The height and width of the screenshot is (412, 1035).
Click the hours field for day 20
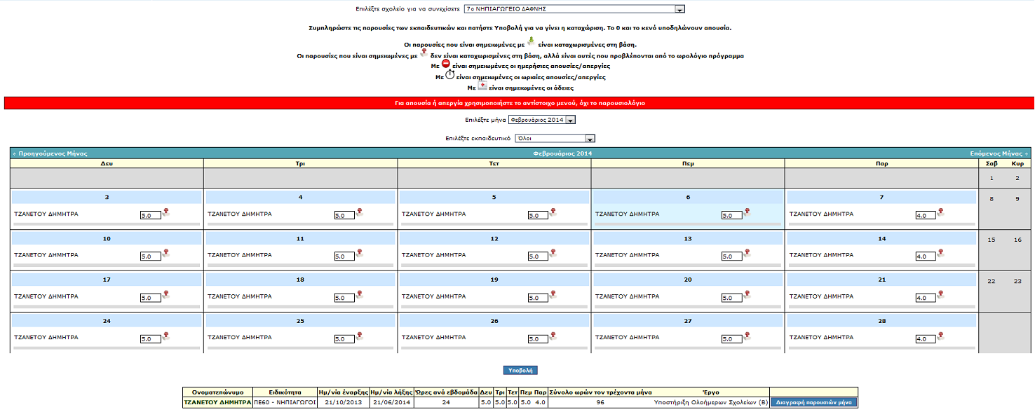731,298
